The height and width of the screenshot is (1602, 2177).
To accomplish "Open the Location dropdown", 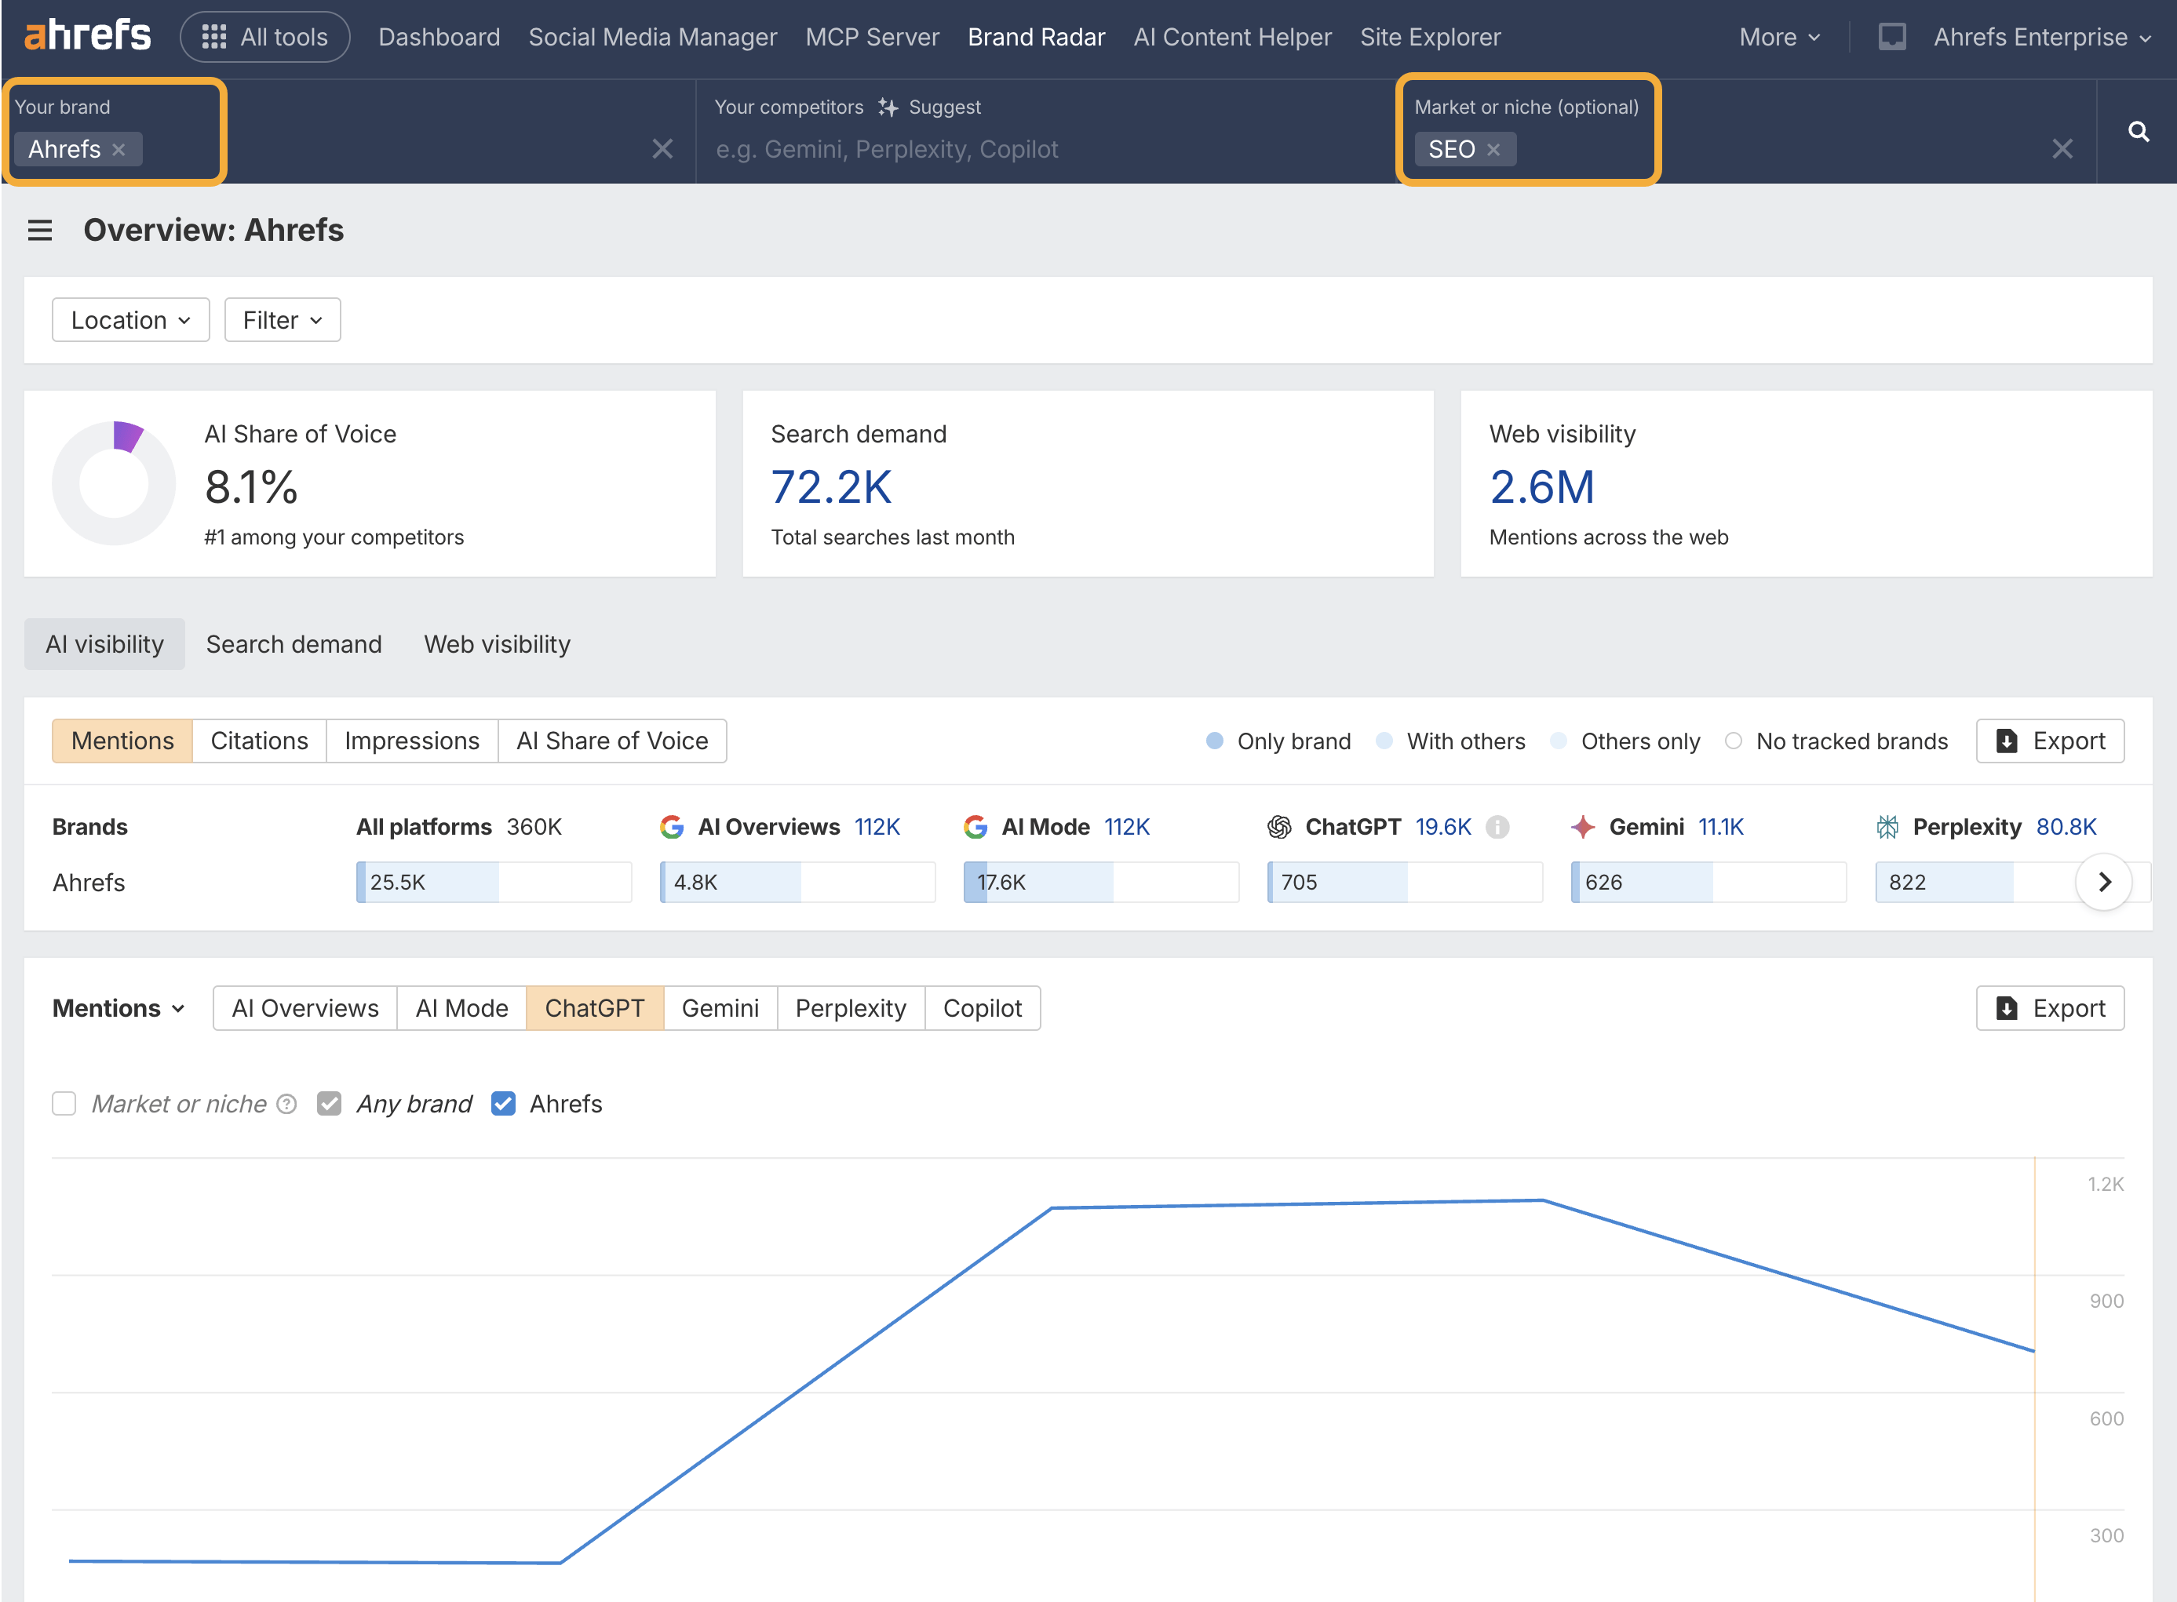I will tap(130, 320).
